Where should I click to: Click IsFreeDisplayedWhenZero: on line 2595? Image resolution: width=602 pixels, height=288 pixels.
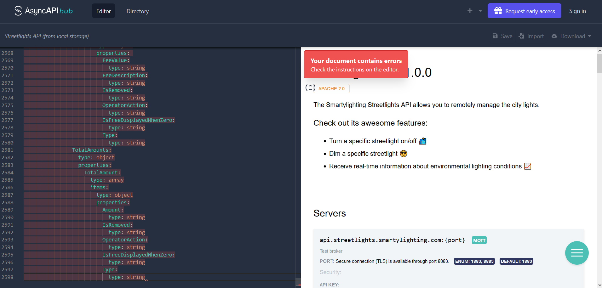(x=139, y=255)
